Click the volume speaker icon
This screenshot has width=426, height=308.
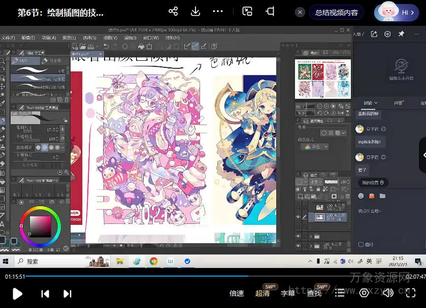[x=388, y=293]
